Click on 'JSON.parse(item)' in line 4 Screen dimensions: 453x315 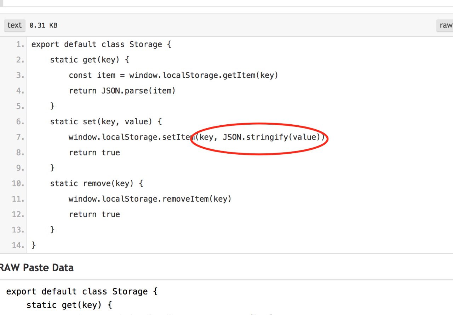click(x=138, y=91)
